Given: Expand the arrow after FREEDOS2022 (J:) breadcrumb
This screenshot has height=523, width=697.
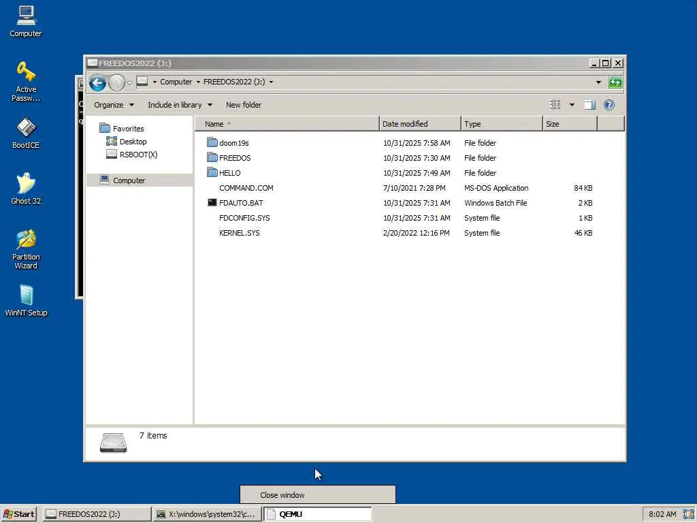Looking at the screenshot, I should [271, 82].
